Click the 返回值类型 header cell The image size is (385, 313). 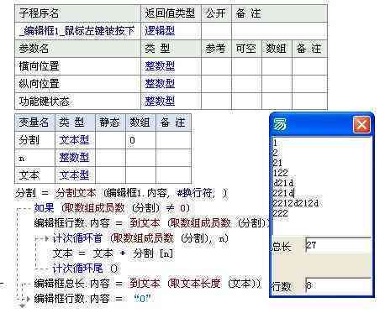tap(171, 13)
